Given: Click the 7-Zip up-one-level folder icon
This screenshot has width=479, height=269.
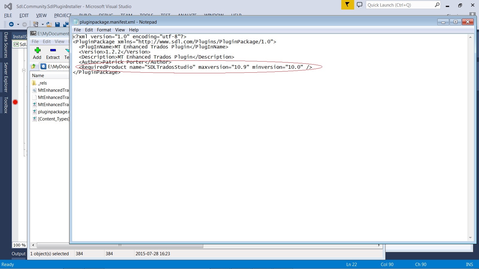Looking at the screenshot, I should pos(34,66).
